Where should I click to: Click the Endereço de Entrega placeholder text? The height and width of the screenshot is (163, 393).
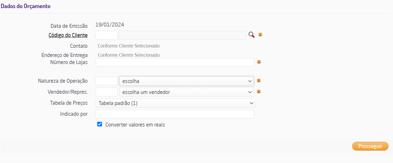(x=129, y=55)
